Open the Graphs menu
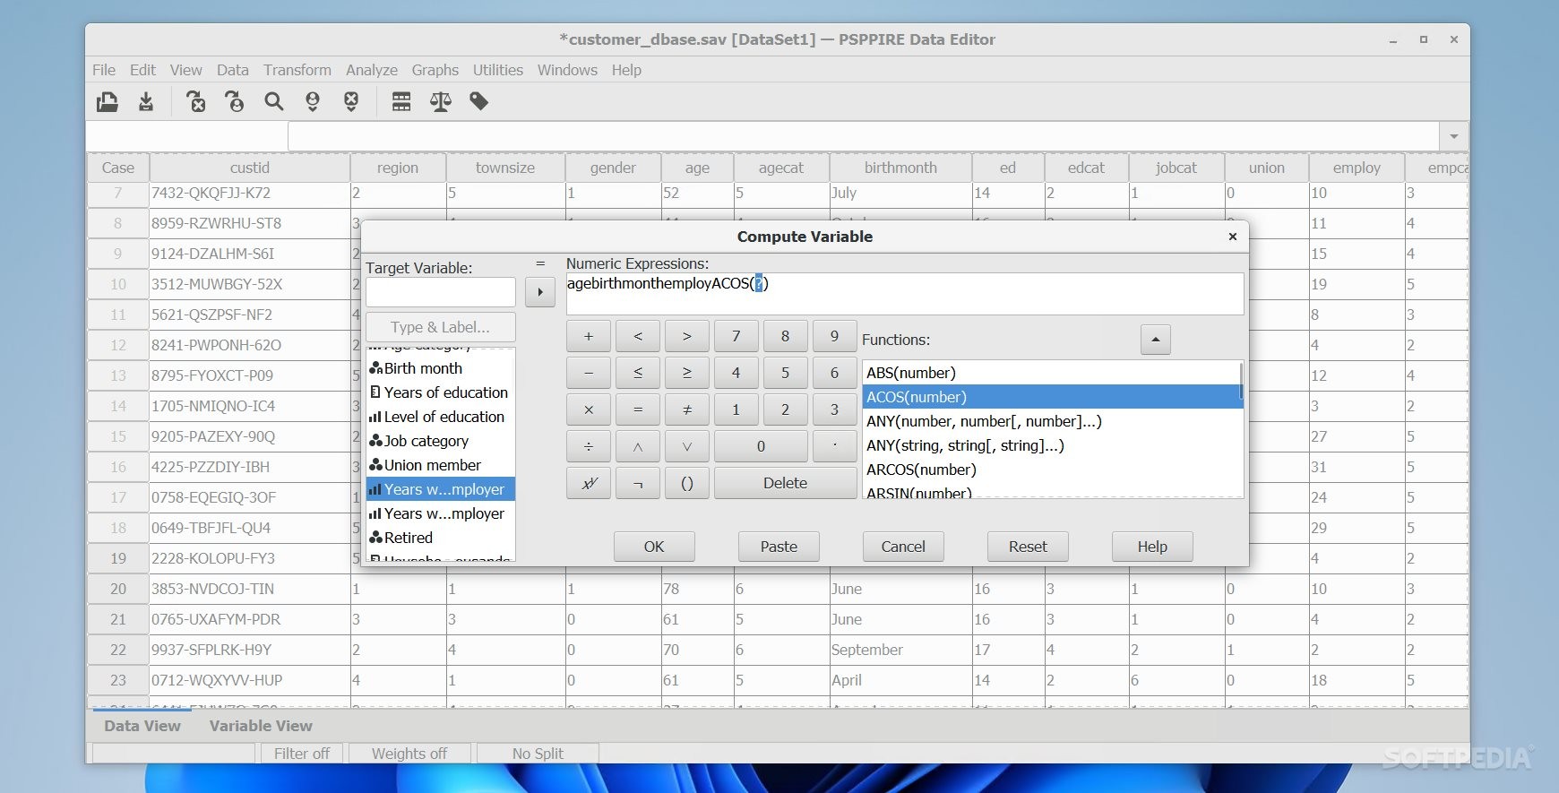The image size is (1559, 793). coord(435,70)
